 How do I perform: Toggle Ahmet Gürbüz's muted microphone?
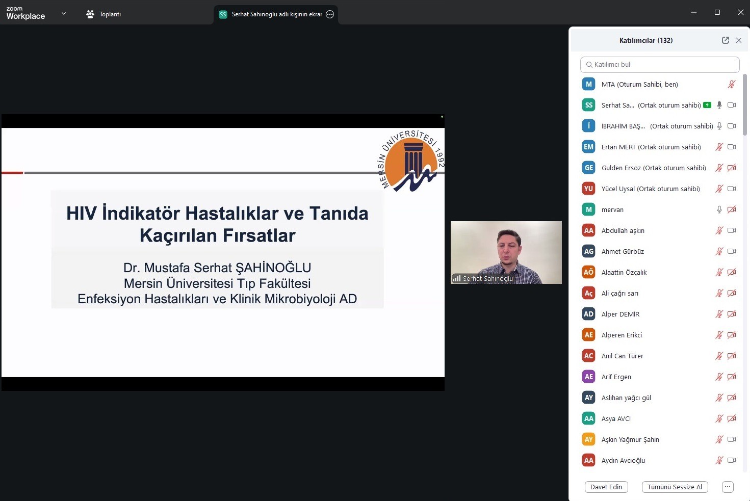719,251
